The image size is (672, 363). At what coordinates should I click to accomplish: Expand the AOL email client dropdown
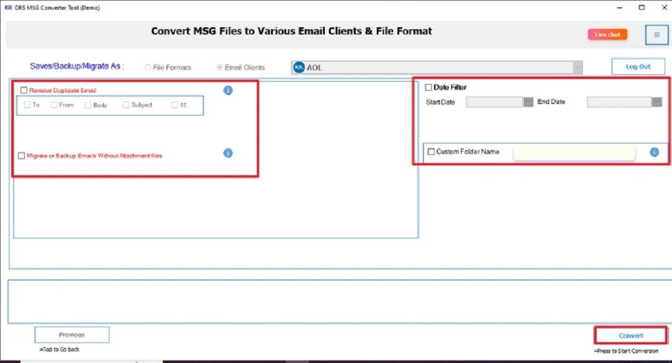[x=578, y=68]
